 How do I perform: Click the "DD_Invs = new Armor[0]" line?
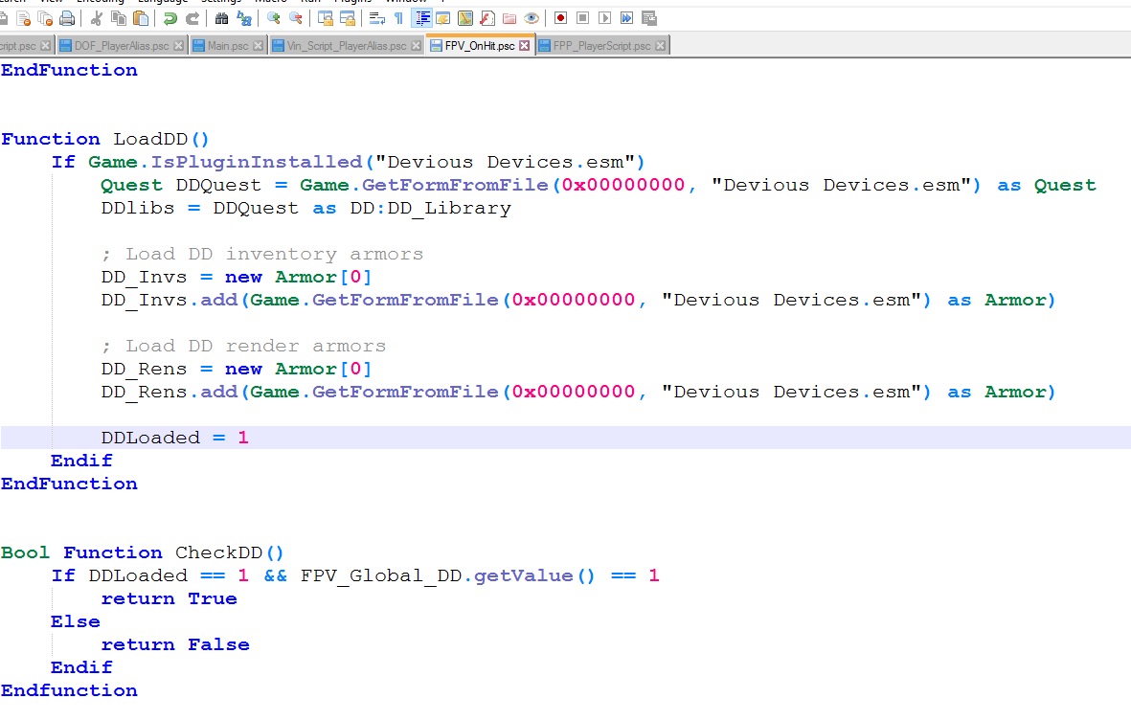click(237, 277)
